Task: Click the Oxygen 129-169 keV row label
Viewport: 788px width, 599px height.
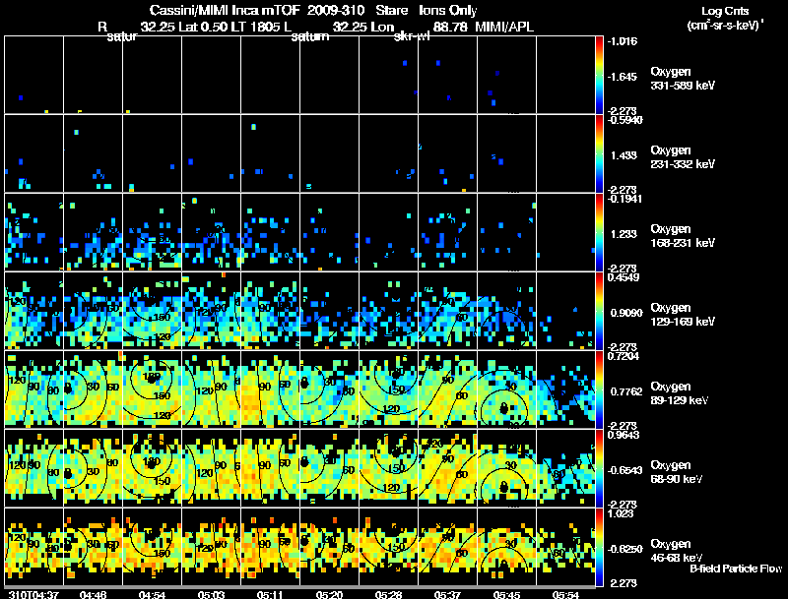Action: pos(683,315)
